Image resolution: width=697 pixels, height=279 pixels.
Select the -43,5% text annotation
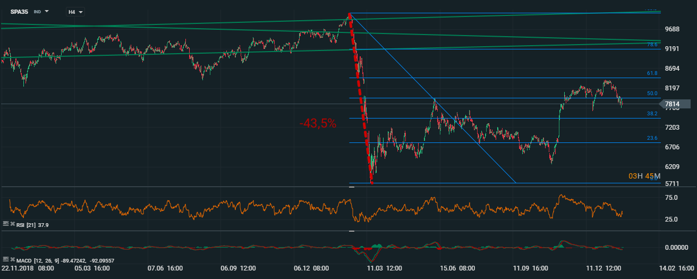(x=318, y=123)
